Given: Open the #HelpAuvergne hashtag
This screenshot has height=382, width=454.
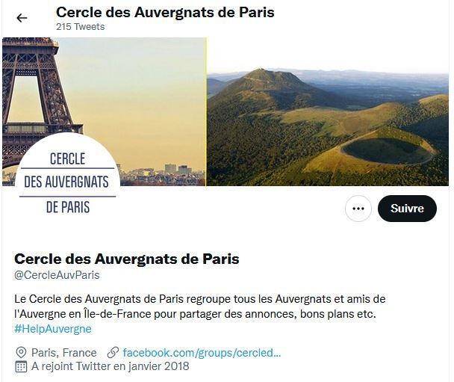Looking at the screenshot, I should 53,329.
